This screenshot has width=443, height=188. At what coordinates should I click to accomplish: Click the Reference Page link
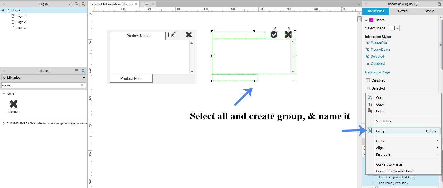click(377, 72)
